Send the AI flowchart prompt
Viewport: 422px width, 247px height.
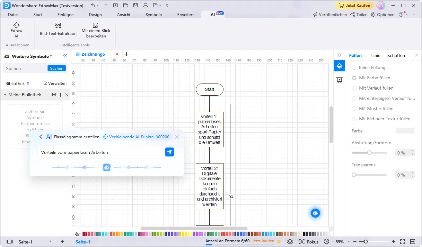[x=170, y=152]
